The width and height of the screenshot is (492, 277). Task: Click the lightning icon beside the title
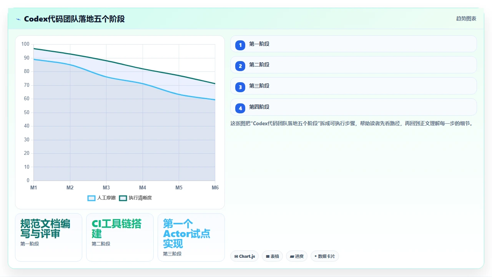tap(18, 19)
